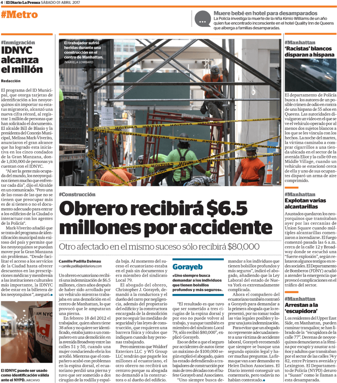
Task: Select the blue "Gorayeb" pull-quote heading
Action: tap(187, 267)
